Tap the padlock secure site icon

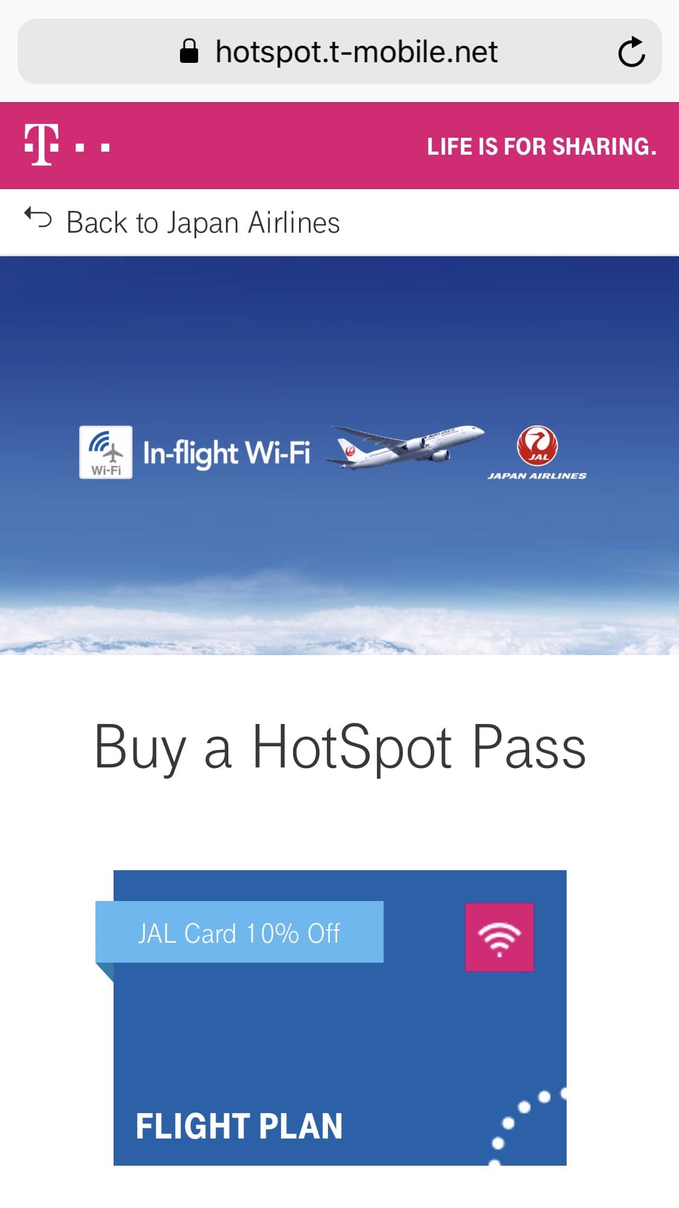coord(189,51)
